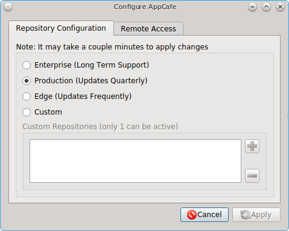Click the plus icon to add repository
Screen dimensions: 289x231
(x=252, y=146)
